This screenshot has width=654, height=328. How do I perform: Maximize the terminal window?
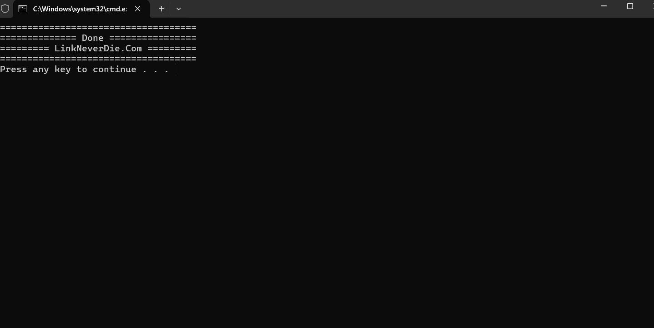(630, 6)
